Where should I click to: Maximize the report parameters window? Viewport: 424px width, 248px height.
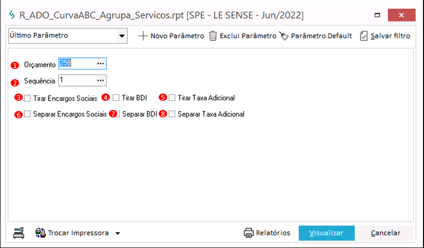tap(377, 15)
